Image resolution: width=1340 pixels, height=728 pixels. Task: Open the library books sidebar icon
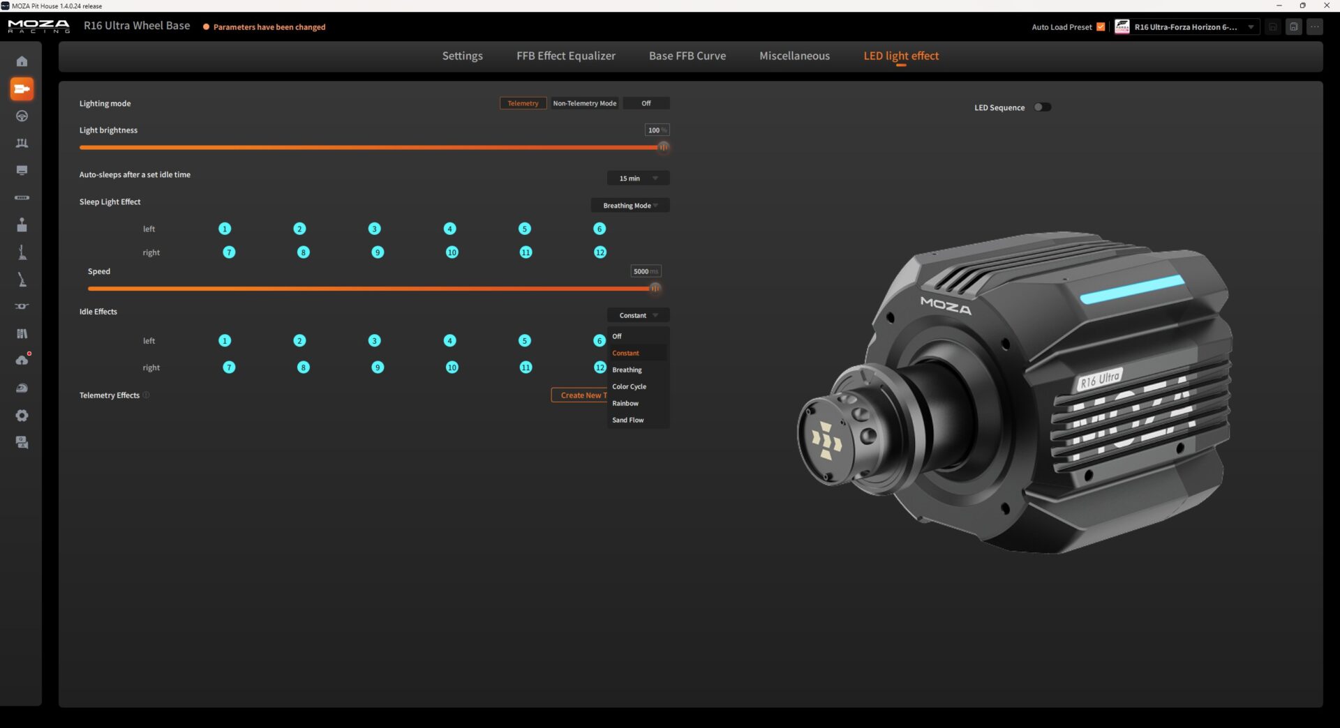(22, 333)
